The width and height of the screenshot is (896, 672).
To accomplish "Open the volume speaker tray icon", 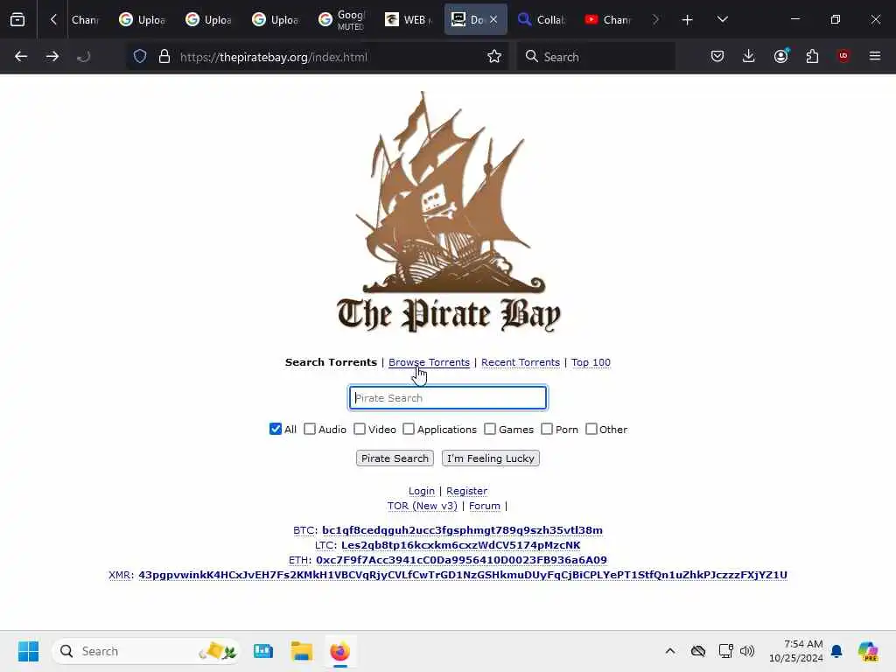I will 747,651.
